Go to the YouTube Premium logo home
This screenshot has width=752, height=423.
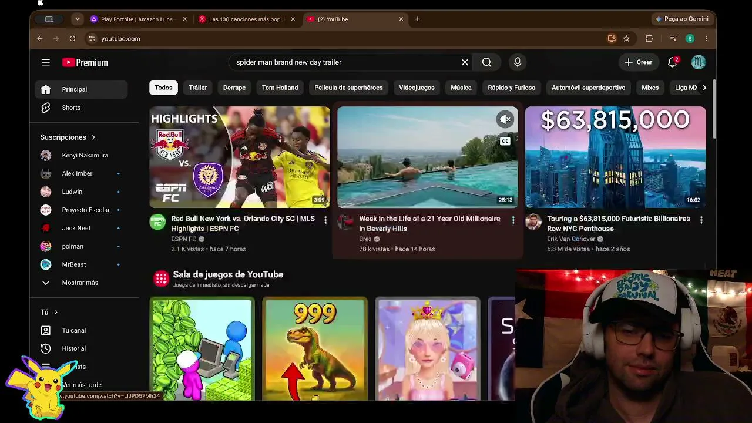pos(85,62)
